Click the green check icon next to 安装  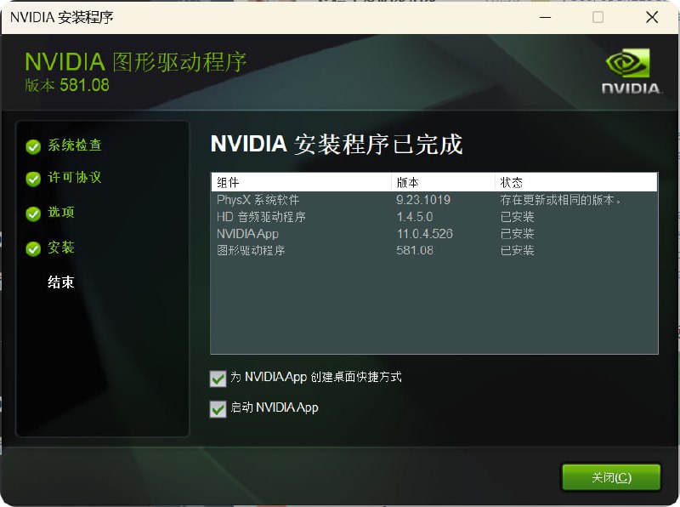coord(34,248)
